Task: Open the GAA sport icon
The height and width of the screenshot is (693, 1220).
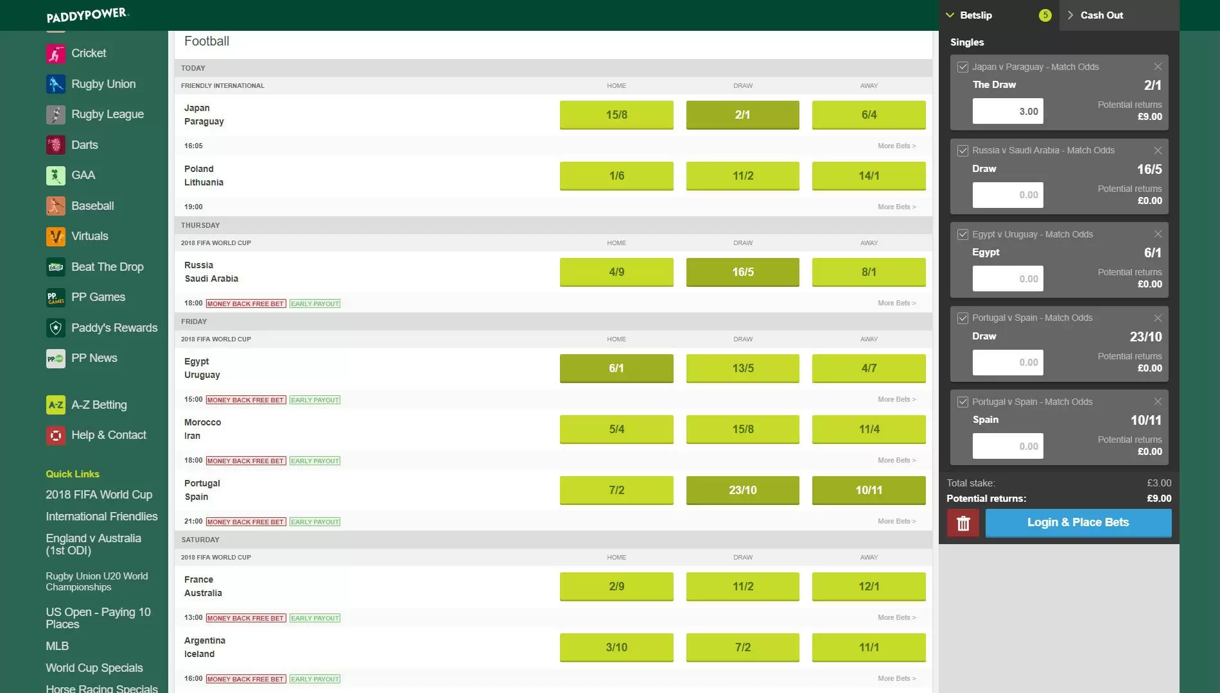Action: click(56, 175)
